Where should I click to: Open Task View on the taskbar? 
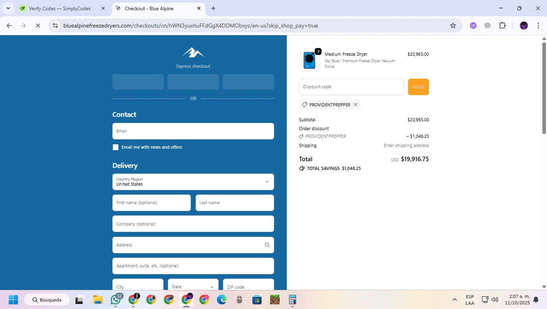(x=79, y=300)
